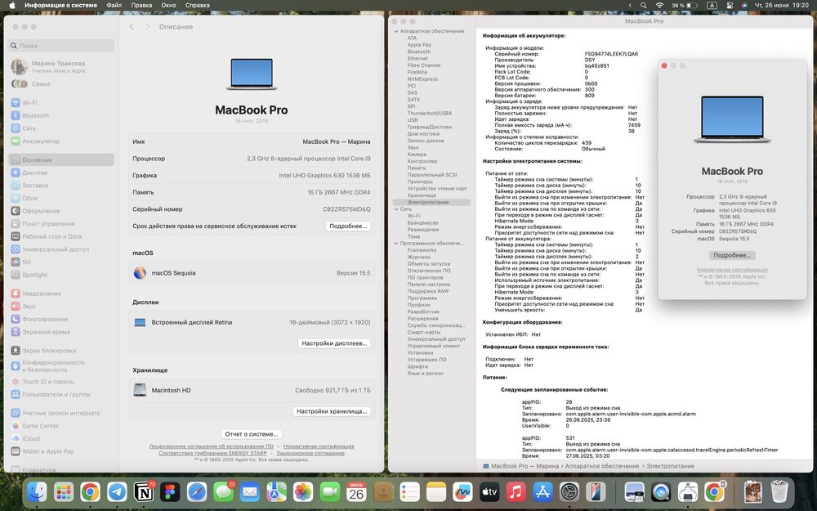Collapse Аппаратное обеспечение tree section
This screenshot has width=817, height=511.
pos(396,31)
